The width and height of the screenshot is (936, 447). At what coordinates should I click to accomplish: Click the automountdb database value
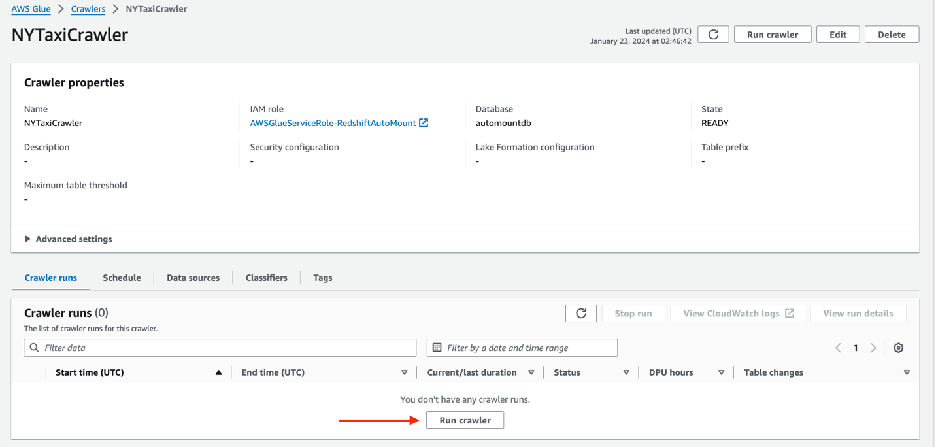coord(503,123)
